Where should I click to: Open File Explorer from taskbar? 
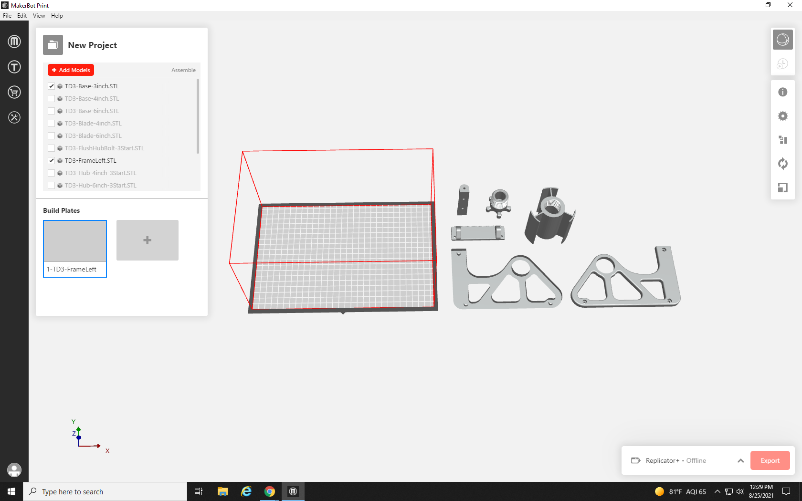click(222, 491)
